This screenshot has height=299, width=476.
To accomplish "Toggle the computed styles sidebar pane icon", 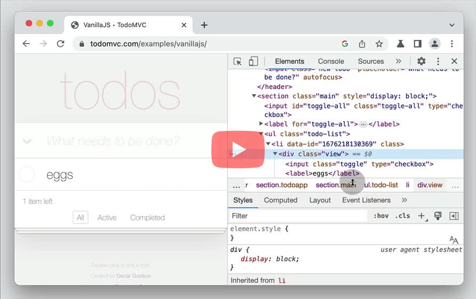I will [x=454, y=216].
